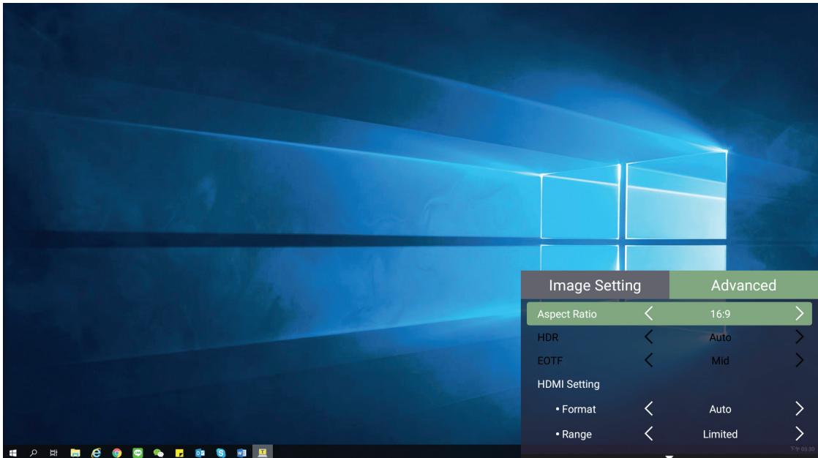
Task: Open Internet Explorer from the taskbar
Action: [x=96, y=452]
